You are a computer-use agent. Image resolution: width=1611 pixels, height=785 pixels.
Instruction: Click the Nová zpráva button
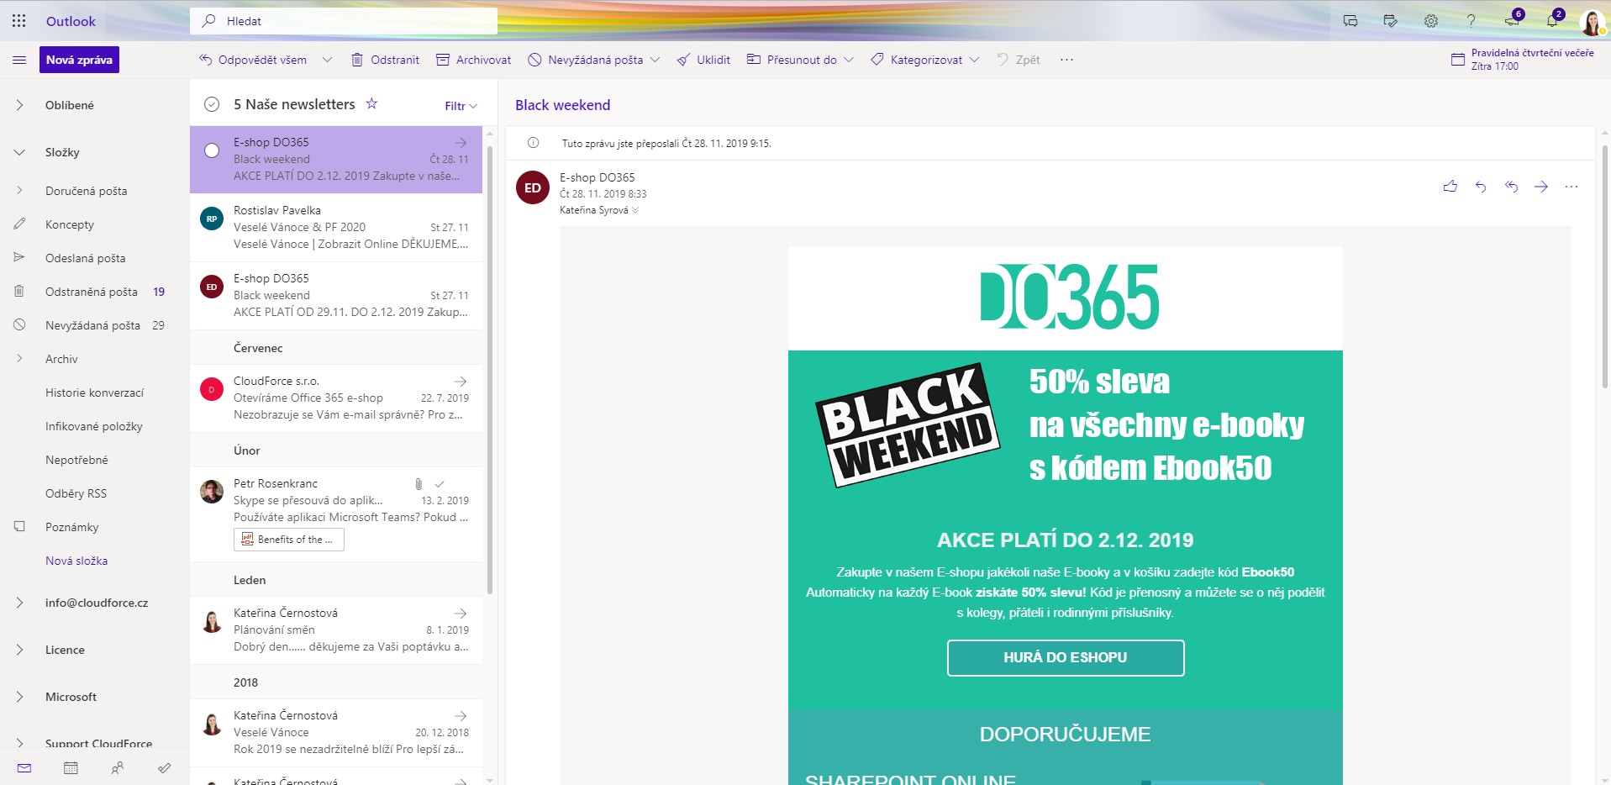click(79, 60)
